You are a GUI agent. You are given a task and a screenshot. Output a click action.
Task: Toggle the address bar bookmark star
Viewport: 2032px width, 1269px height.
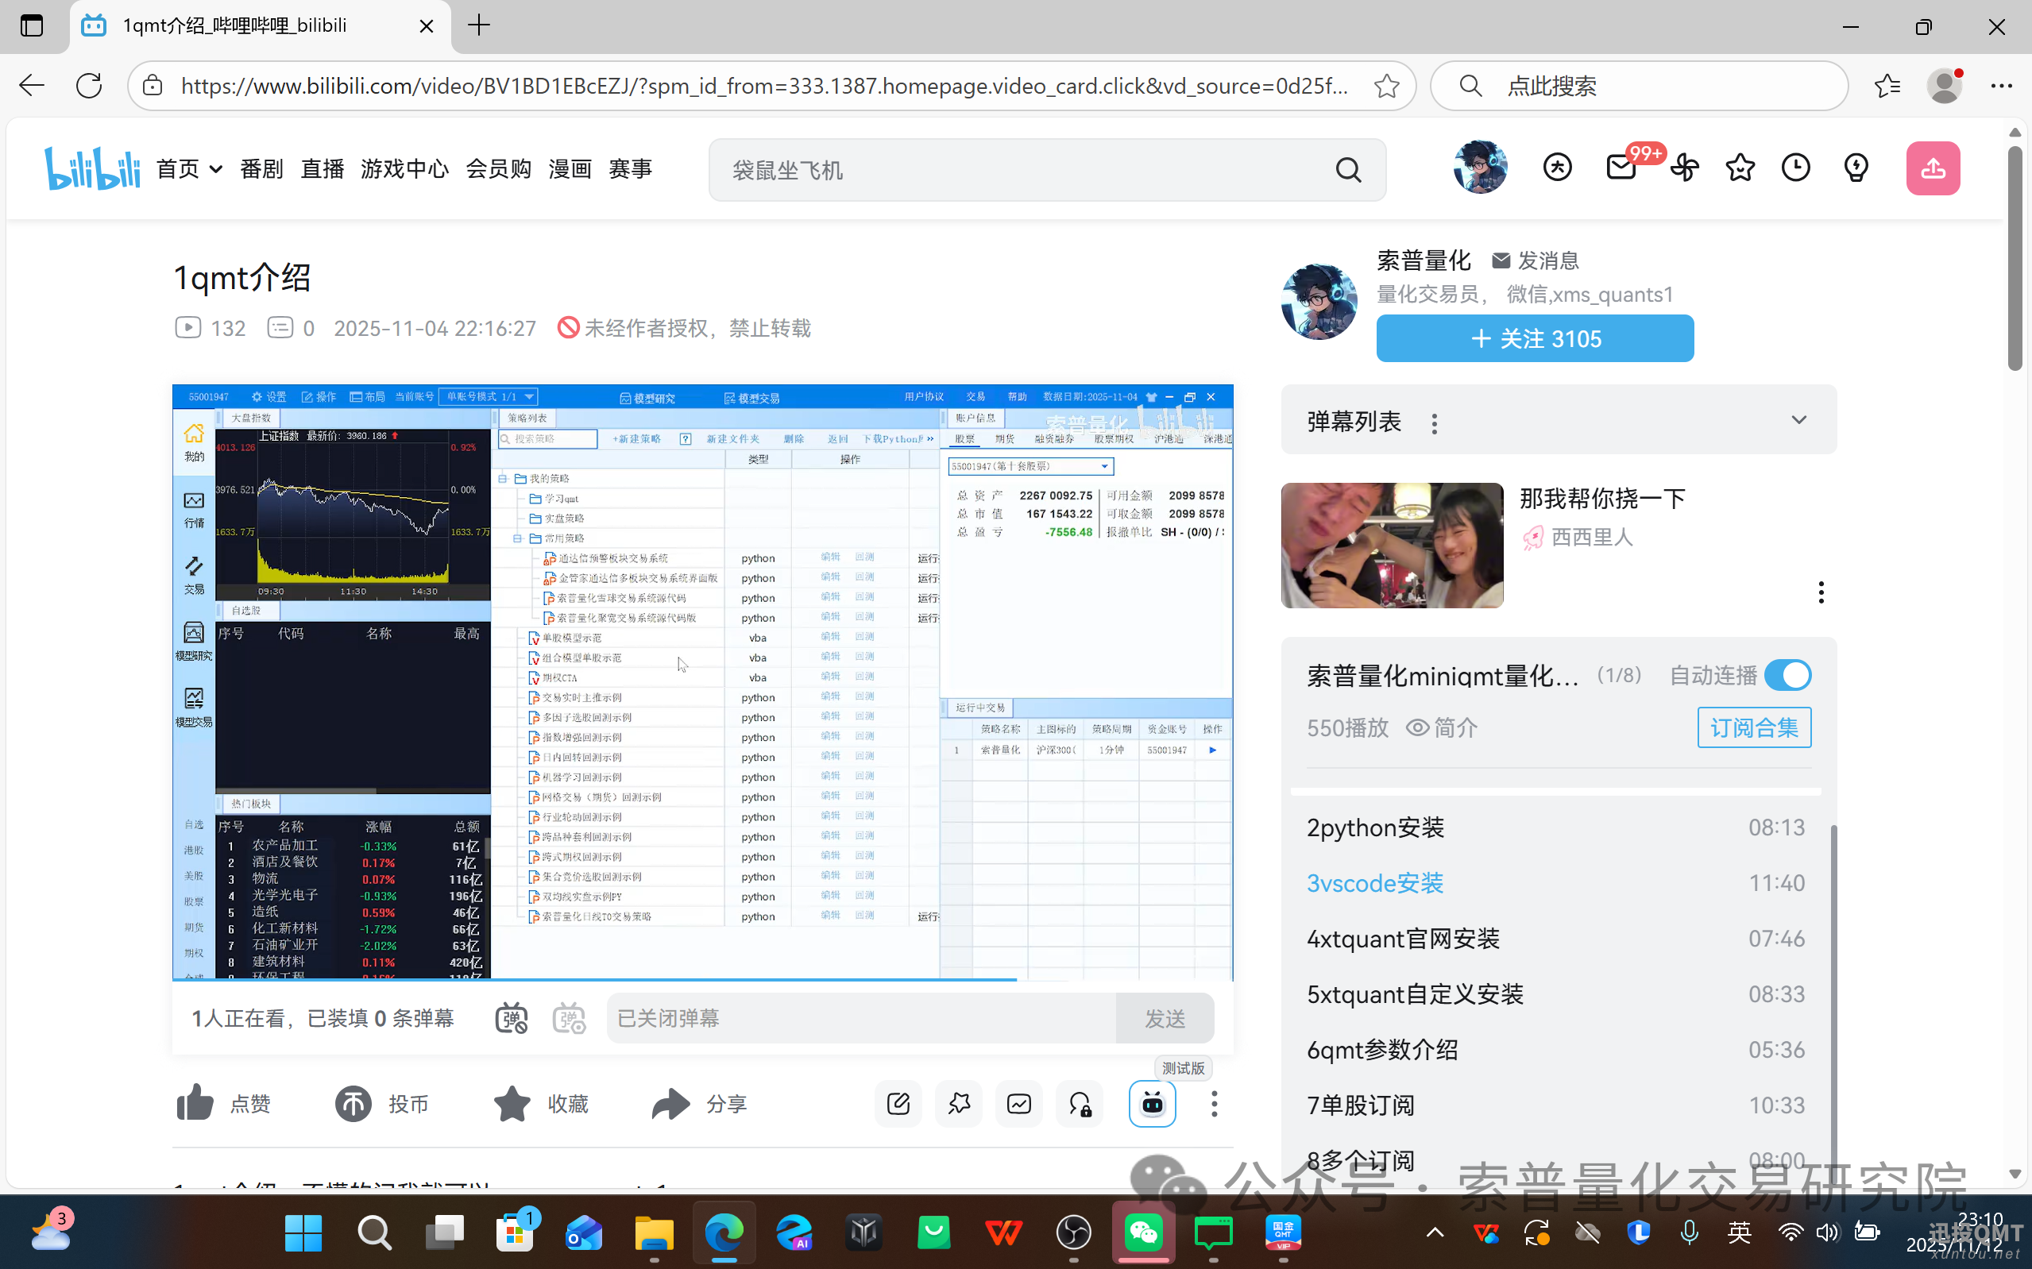coord(1386,85)
